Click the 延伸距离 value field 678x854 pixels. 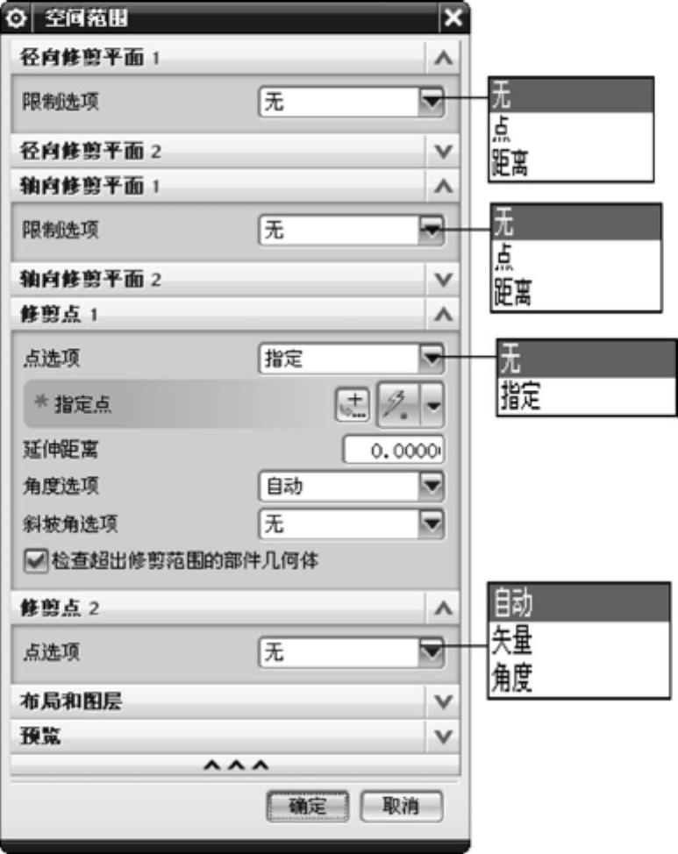(394, 450)
